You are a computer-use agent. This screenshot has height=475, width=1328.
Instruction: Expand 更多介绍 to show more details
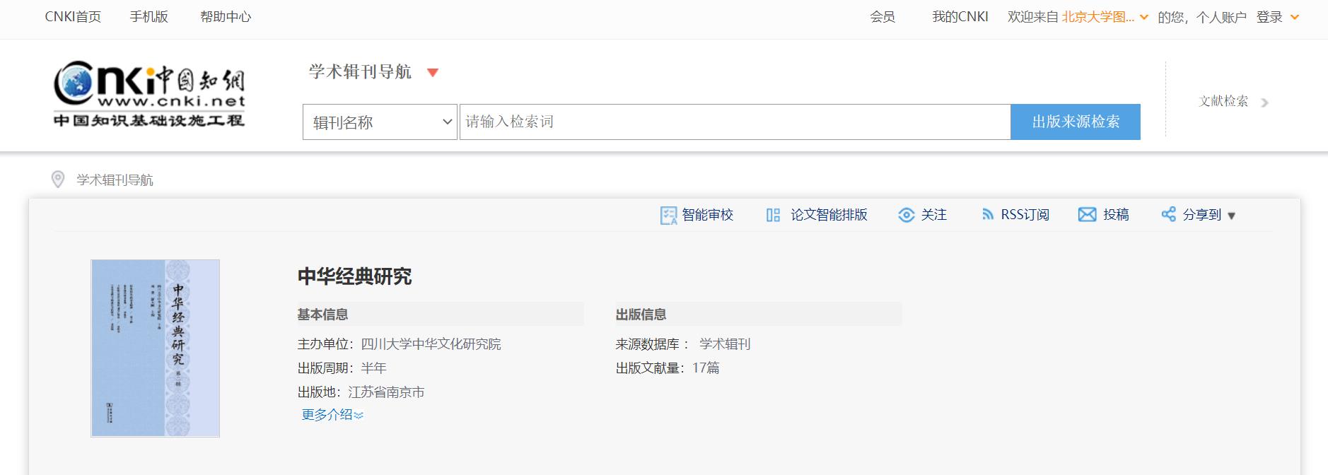tap(332, 415)
